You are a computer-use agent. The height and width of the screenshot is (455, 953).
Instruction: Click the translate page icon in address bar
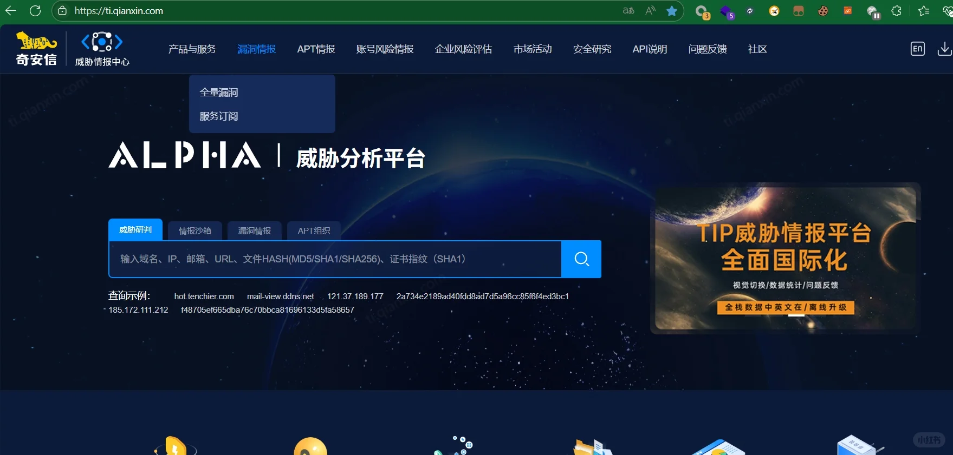click(628, 11)
